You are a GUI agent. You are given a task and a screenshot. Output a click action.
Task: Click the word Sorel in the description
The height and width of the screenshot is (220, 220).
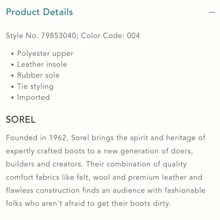coord(80,138)
